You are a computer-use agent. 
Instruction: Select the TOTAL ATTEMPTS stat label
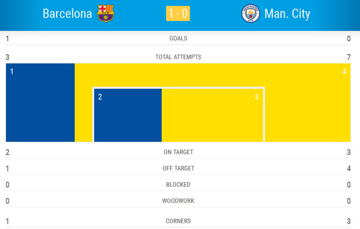[x=178, y=57]
